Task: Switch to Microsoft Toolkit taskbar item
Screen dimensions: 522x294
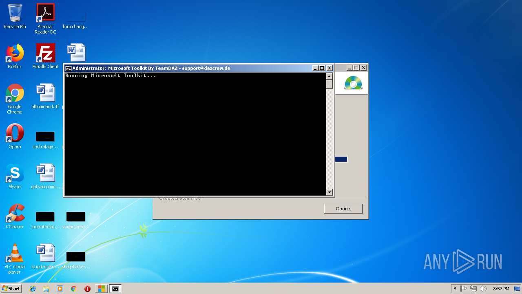Action: point(101,289)
